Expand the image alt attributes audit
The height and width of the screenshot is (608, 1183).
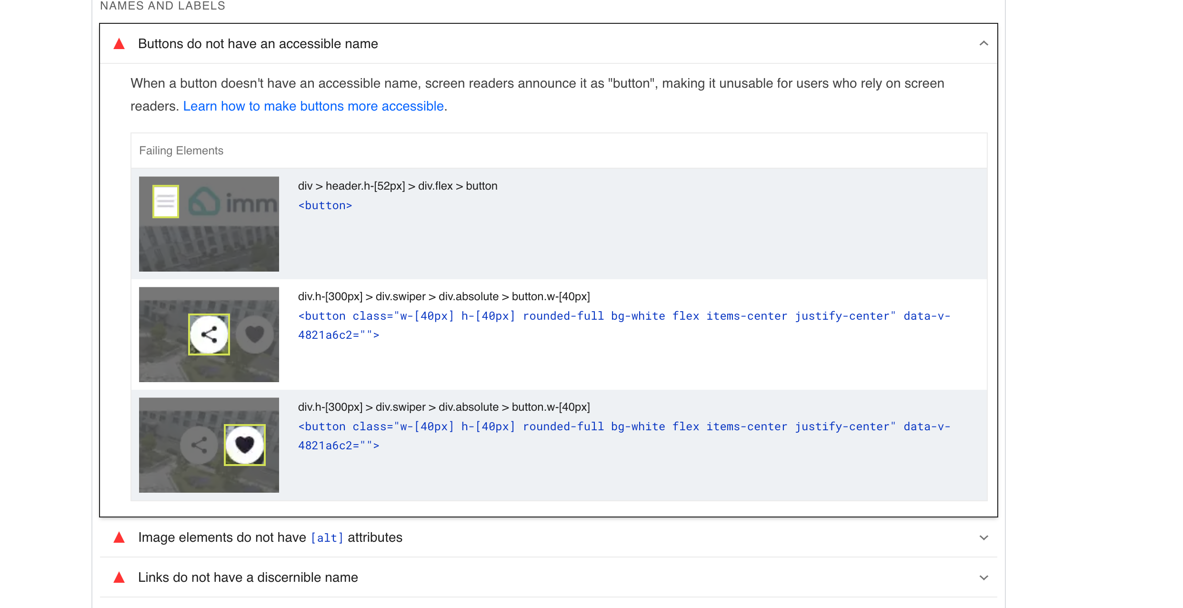click(983, 537)
